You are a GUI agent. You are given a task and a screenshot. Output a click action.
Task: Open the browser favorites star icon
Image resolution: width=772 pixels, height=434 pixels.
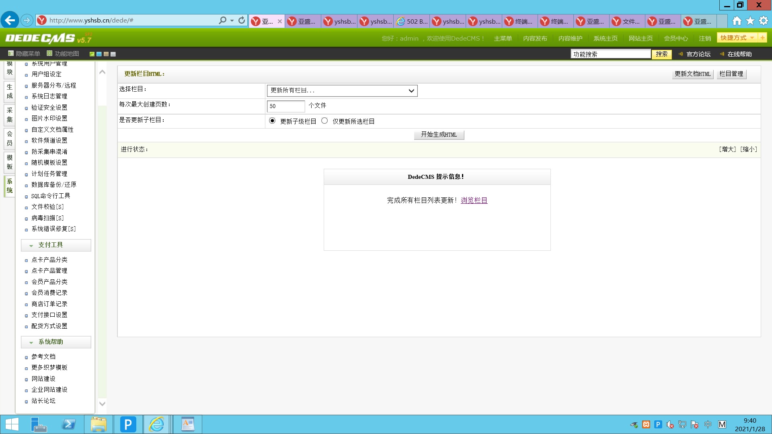[750, 20]
